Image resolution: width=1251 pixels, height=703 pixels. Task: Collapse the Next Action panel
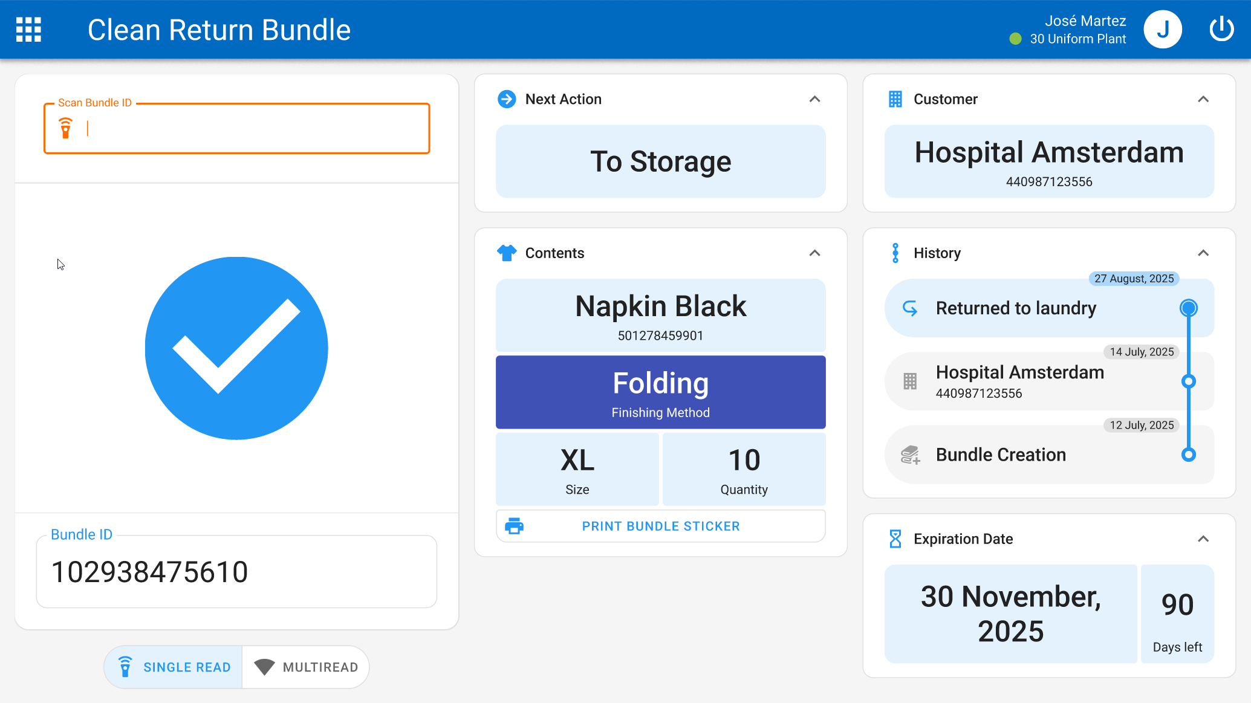pyautogui.click(x=814, y=99)
